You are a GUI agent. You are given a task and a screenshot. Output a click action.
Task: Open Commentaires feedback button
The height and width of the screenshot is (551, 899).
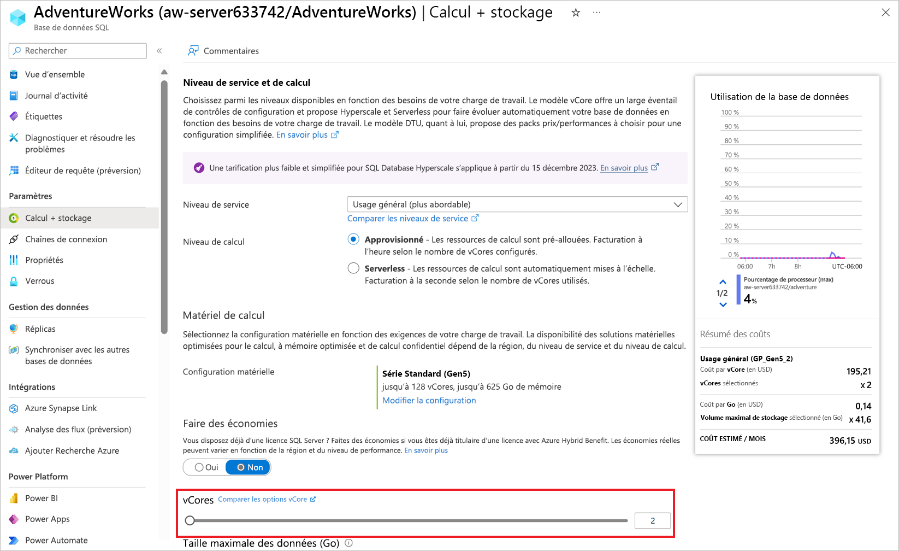pyautogui.click(x=223, y=51)
